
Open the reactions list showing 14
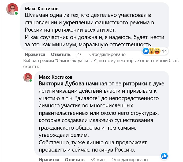pyautogui.click(x=165, y=51)
